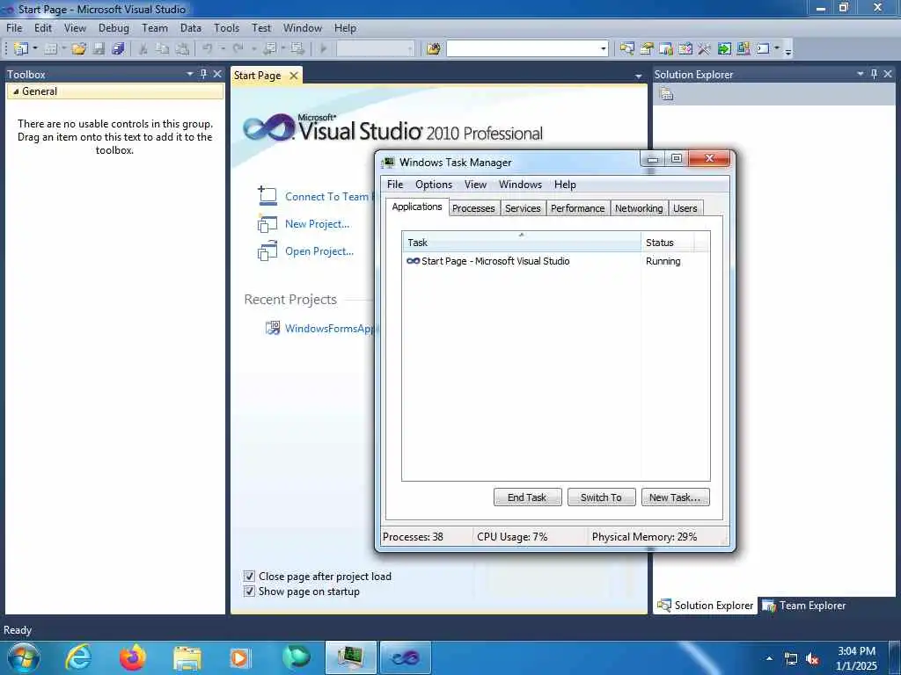This screenshot has width=901, height=675.
Task: Launch Firefox from the taskbar
Action: pos(133,657)
